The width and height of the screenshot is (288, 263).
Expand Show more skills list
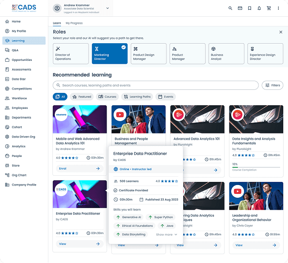click(166, 234)
